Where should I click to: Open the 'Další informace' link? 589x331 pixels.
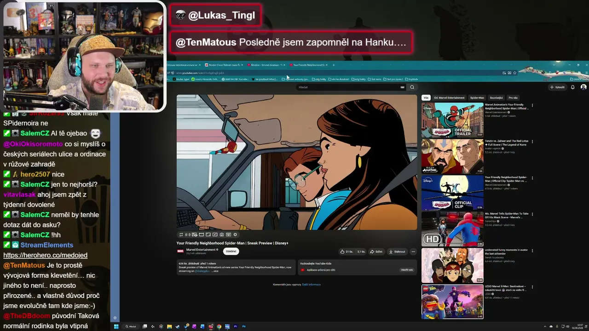(312, 285)
